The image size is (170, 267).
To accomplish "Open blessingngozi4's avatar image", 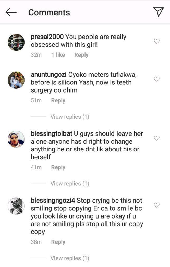I will (x=16, y=206).
